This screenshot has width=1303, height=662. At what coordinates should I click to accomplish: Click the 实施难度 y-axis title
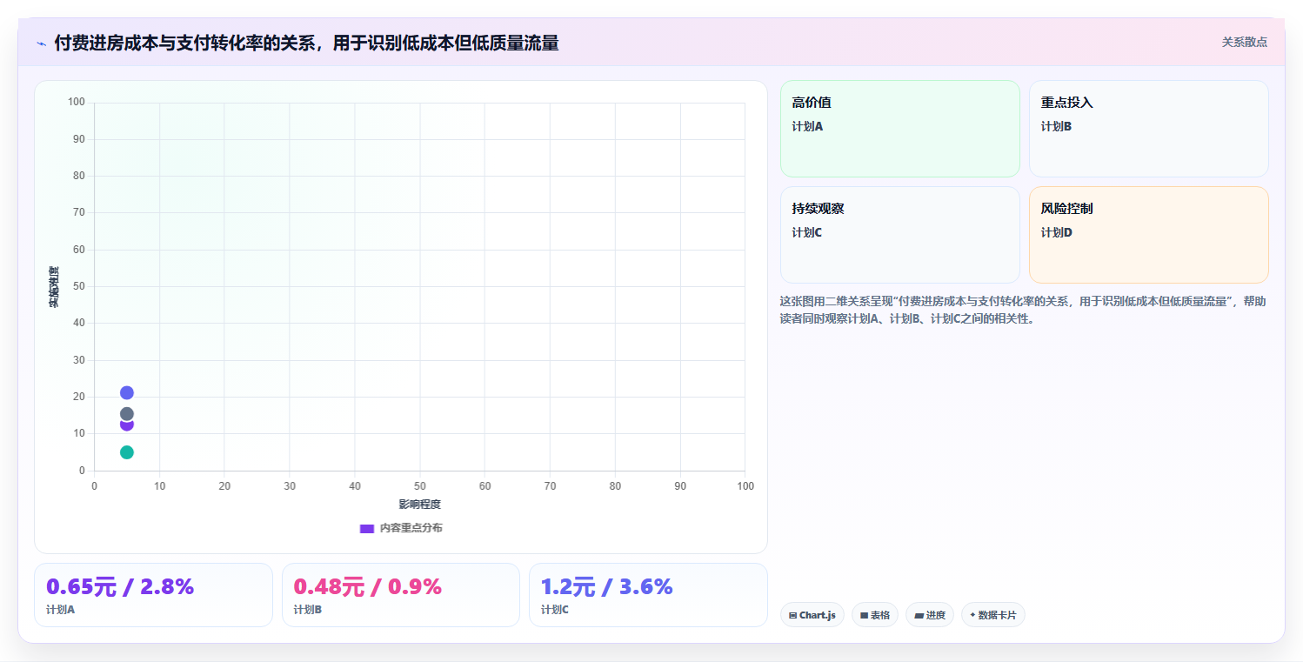[54, 287]
